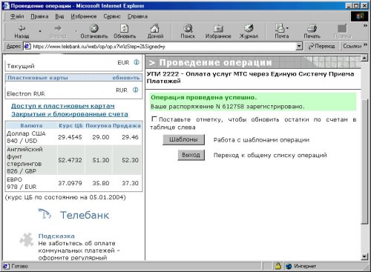This screenshot has height=272, width=371.
Task: Open the Почта mail dropdown arrow
Action: click(287, 28)
